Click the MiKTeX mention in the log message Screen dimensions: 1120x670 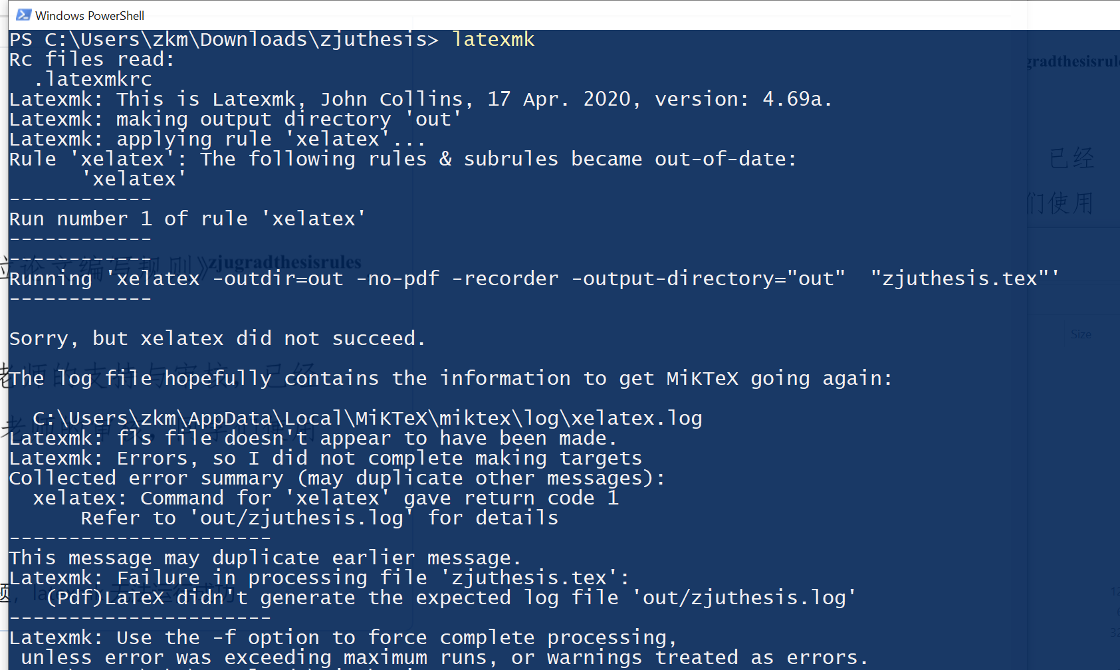pyautogui.click(x=701, y=378)
